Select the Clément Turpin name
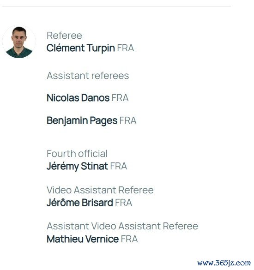Viewport: 254px width, 270px height. (81, 48)
